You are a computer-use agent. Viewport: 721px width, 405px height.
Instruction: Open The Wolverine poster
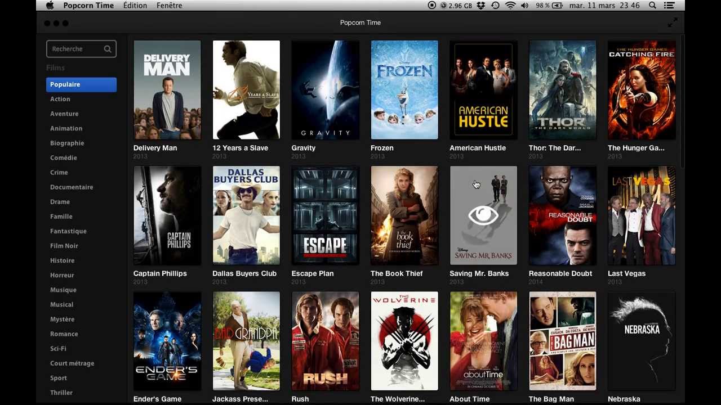click(404, 341)
